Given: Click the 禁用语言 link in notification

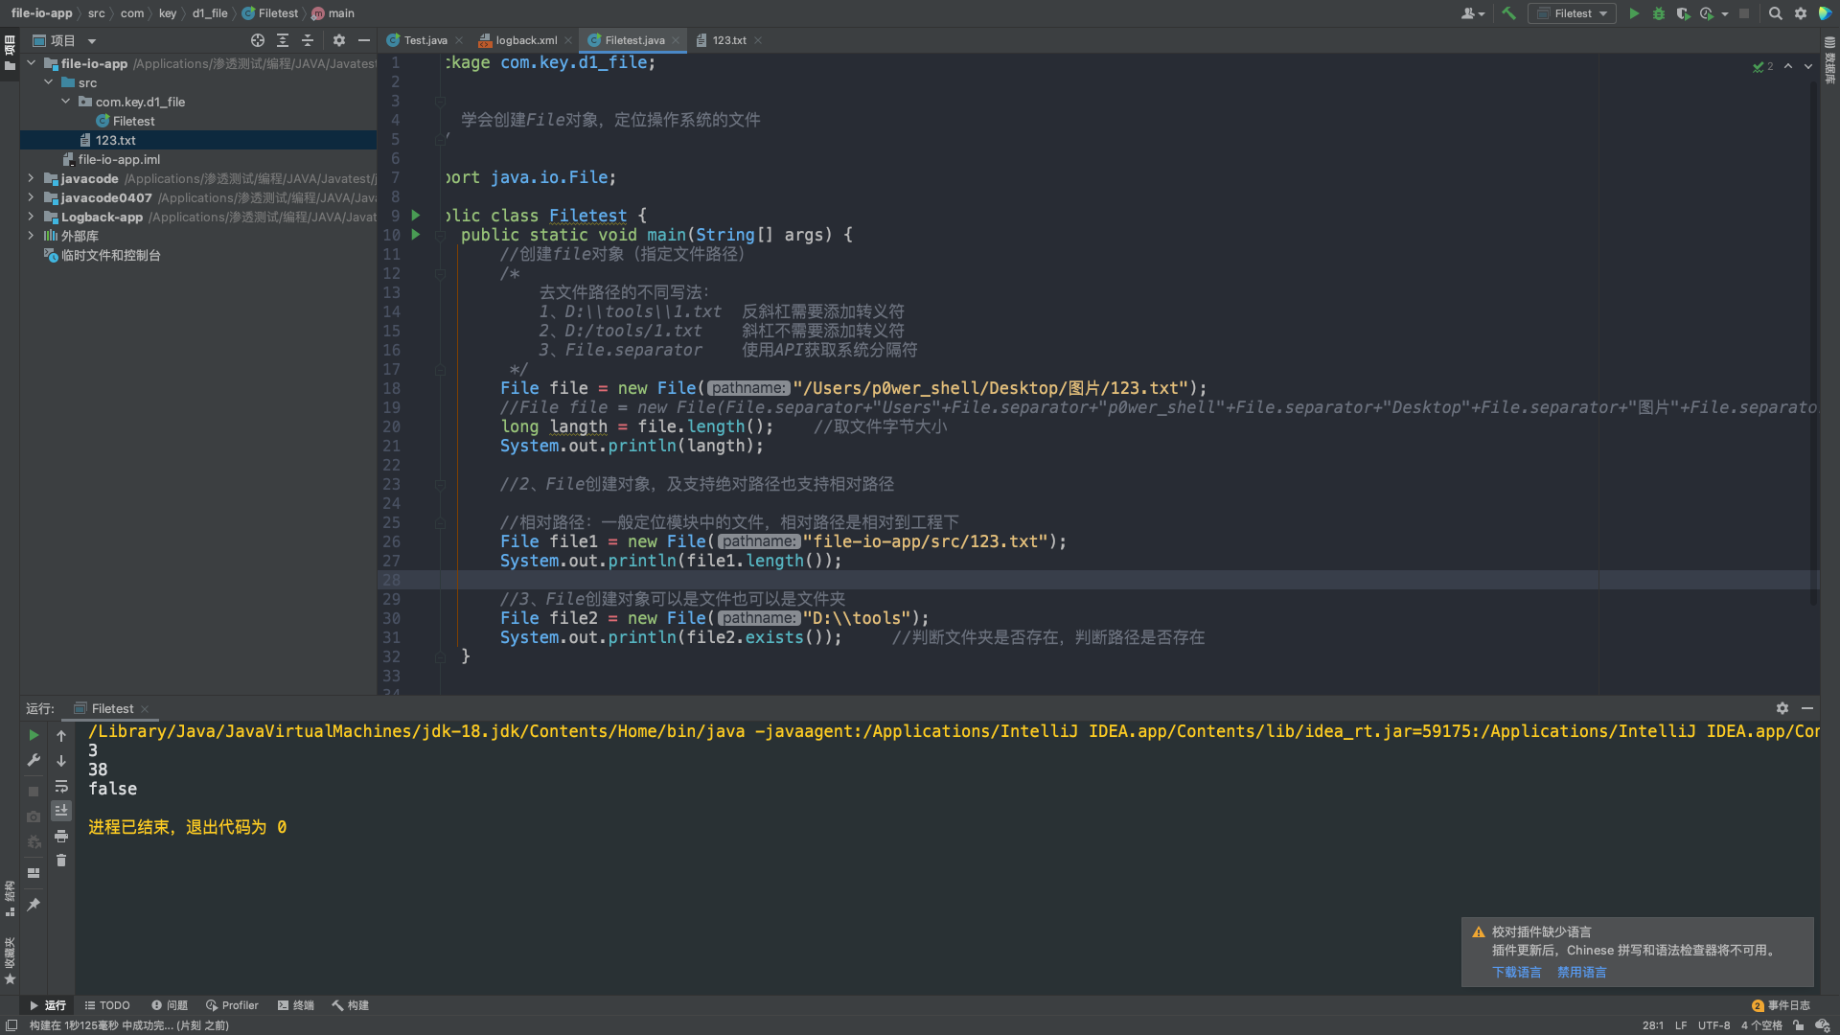Looking at the screenshot, I should click(x=1582, y=972).
